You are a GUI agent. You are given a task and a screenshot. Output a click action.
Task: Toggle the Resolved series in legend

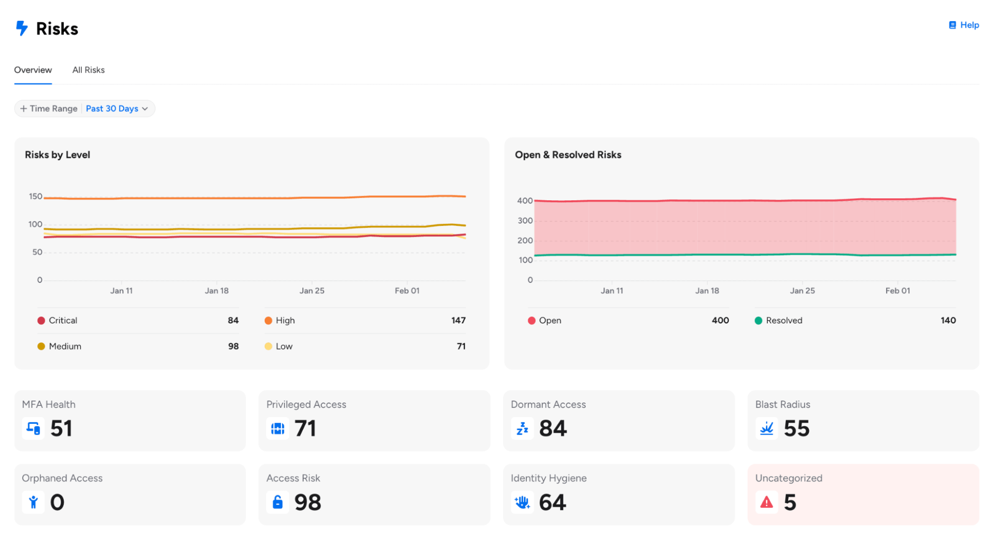784,320
